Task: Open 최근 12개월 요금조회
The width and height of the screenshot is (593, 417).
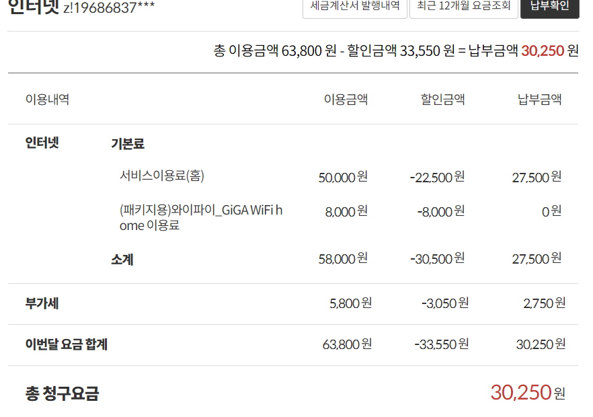Action: 463,7
